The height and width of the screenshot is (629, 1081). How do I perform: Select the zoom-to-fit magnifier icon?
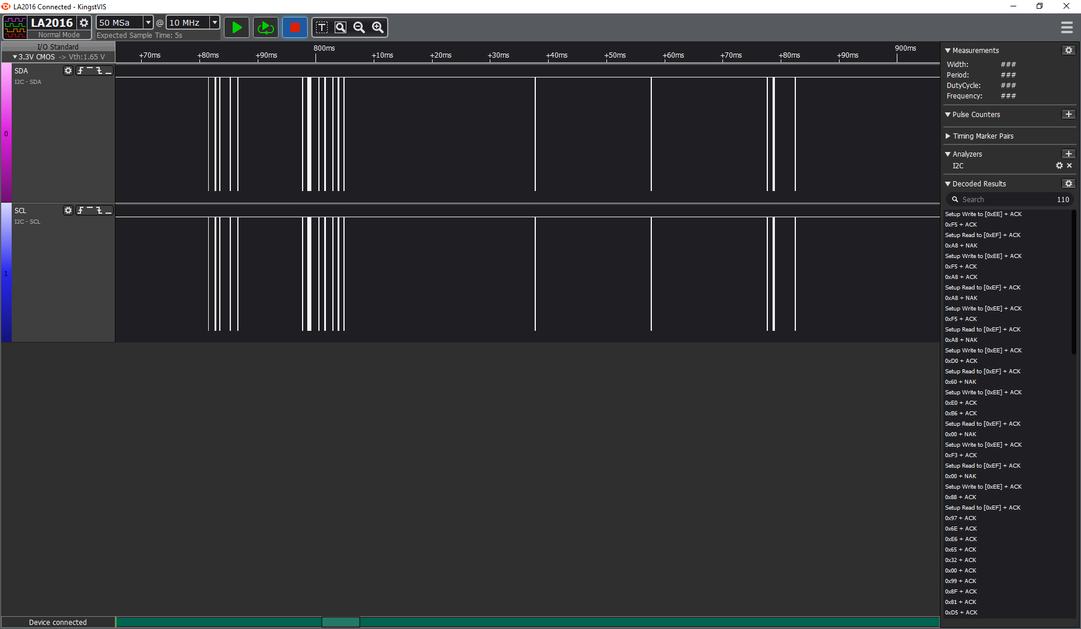341,27
